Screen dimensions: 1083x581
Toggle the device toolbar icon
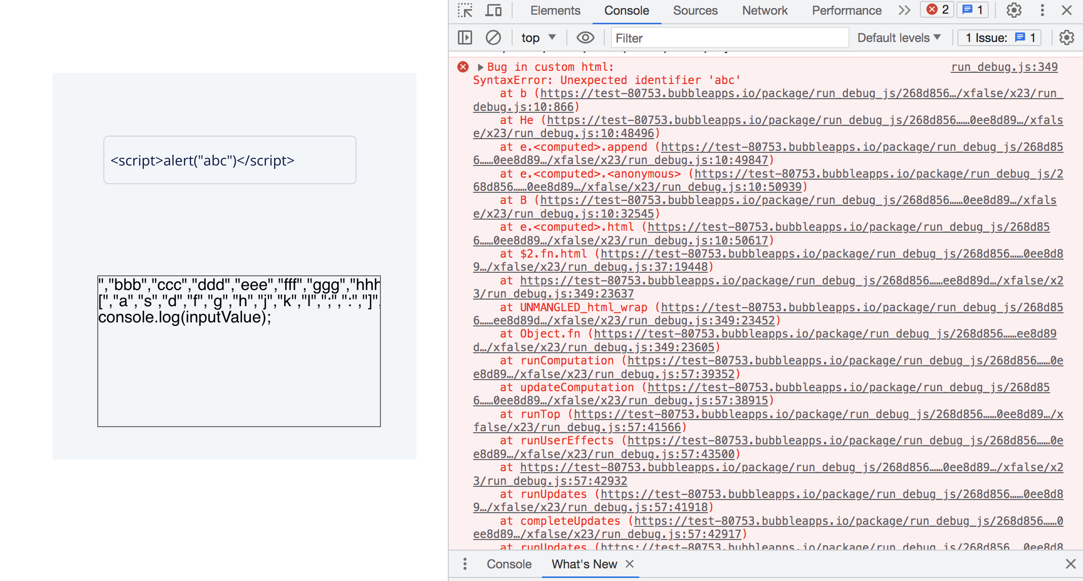[x=493, y=11]
